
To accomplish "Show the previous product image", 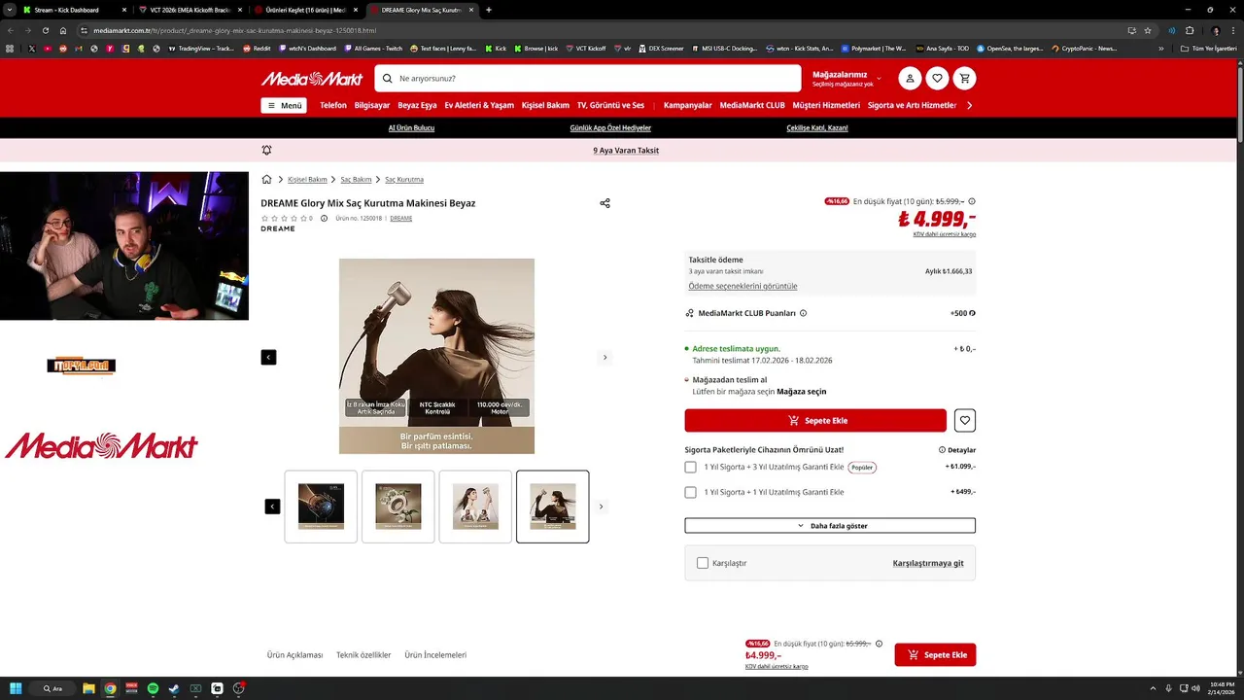I will [268, 357].
